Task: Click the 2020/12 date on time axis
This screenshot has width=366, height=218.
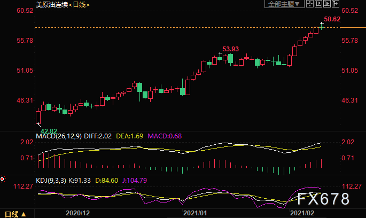Action: point(77,213)
